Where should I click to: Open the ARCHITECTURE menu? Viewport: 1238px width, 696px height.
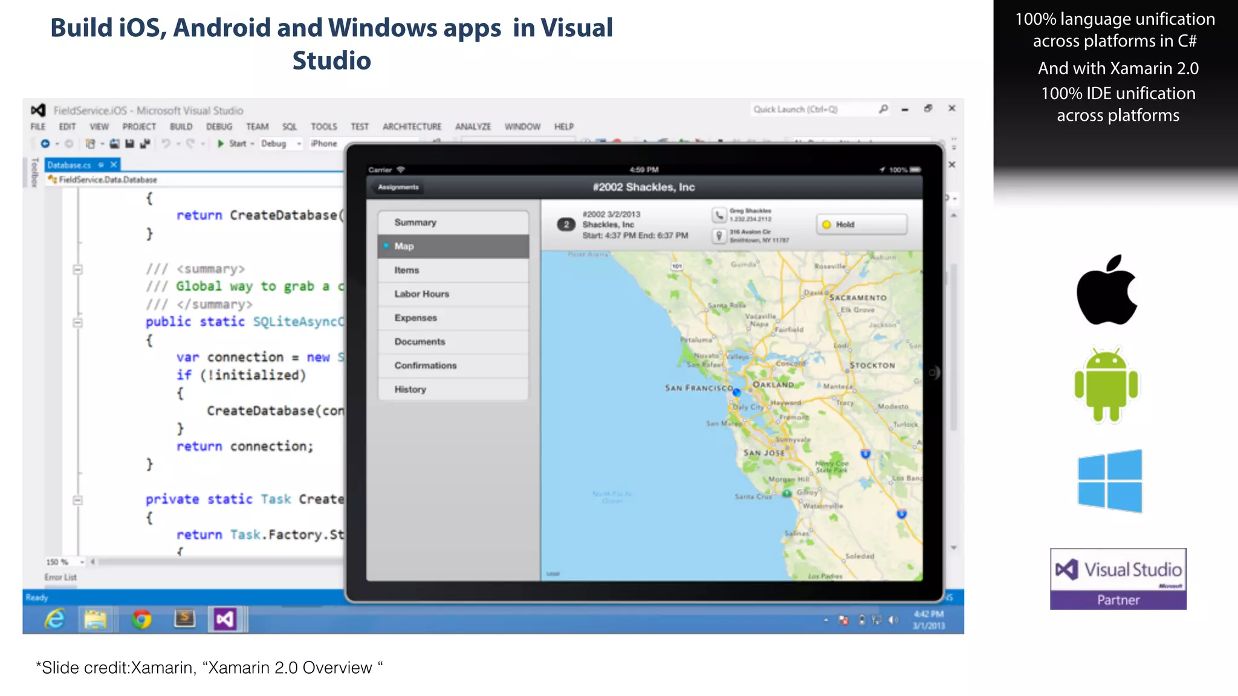coord(412,126)
